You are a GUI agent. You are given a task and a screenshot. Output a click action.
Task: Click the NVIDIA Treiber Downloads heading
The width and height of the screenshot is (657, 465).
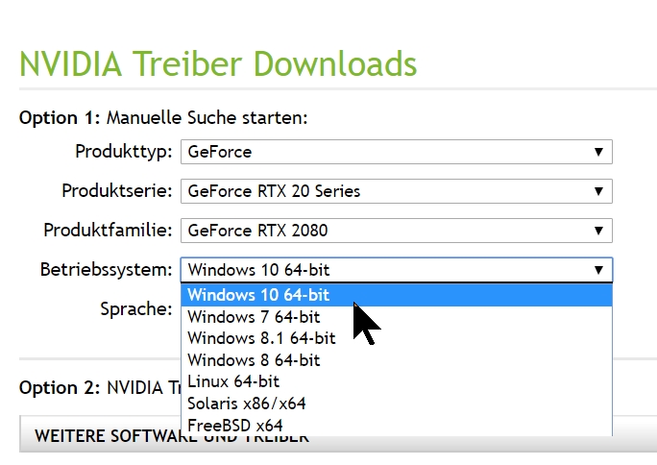tap(218, 63)
